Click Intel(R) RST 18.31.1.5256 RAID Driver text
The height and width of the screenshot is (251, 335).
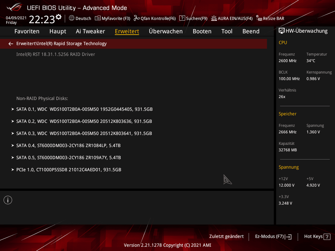[x=56, y=55]
